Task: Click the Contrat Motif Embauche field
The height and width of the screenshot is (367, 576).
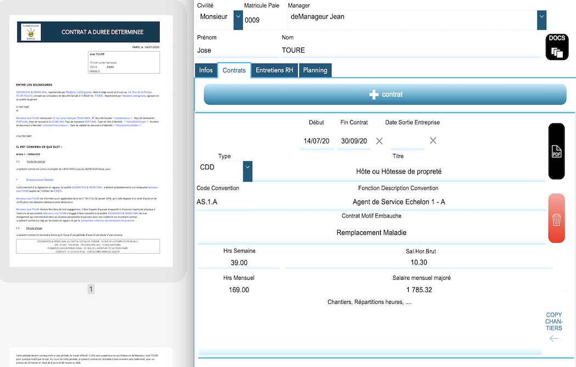Action: tap(371, 232)
